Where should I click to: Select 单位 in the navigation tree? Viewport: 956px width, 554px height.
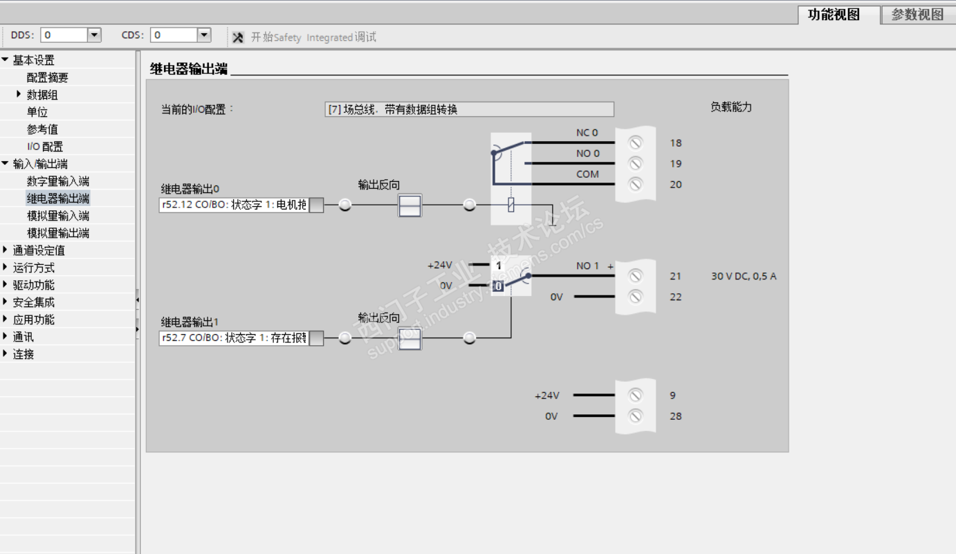[x=37, y=112]
